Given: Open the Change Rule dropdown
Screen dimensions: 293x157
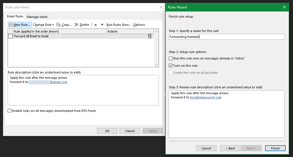Looking at the screenshot, I should tap(43, 25).
